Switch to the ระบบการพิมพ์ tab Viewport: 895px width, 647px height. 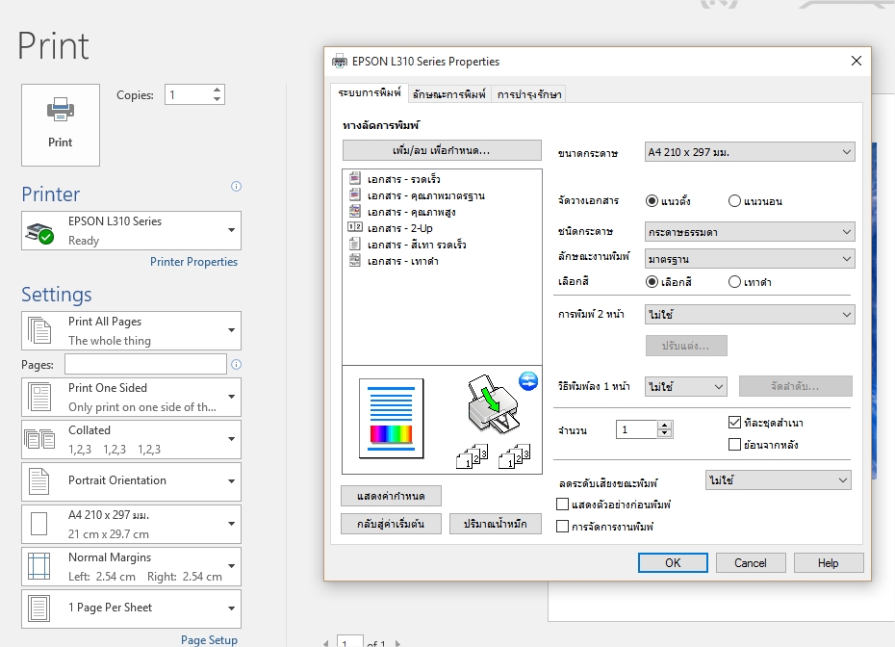(370, 93)
